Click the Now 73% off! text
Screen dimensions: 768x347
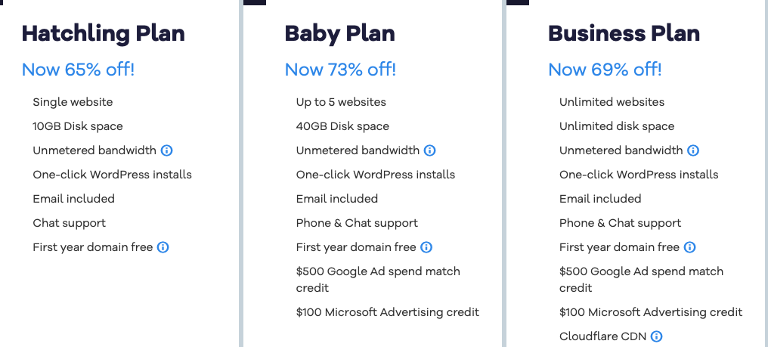[x=340, y=70]
